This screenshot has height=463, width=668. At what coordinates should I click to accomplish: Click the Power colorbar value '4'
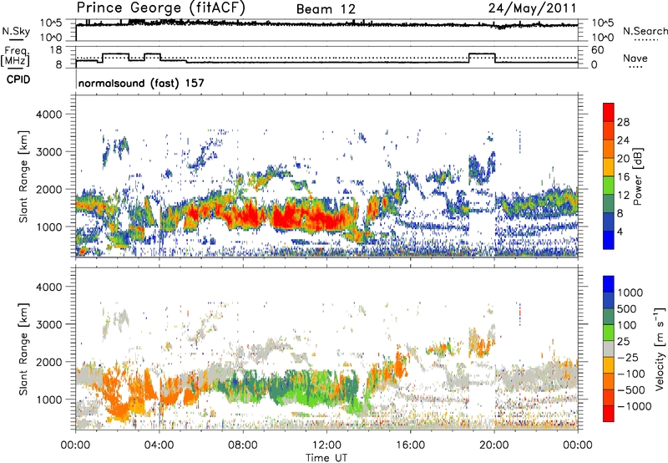tap(620, 232)
